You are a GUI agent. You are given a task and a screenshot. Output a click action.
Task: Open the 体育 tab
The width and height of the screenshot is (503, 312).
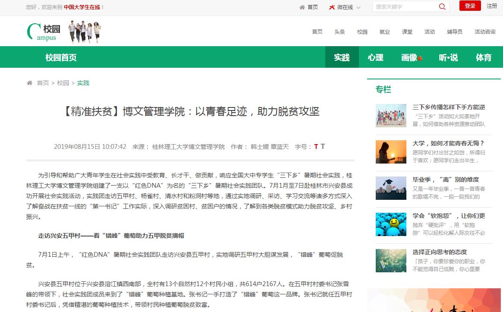tap(484, 57)
